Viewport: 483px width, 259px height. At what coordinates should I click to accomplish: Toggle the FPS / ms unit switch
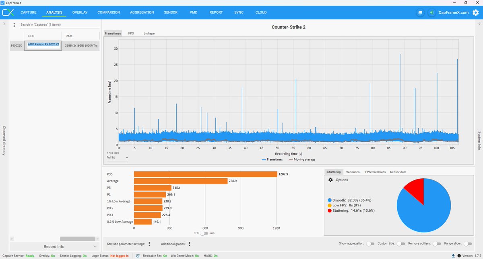[x=205, y=233]
